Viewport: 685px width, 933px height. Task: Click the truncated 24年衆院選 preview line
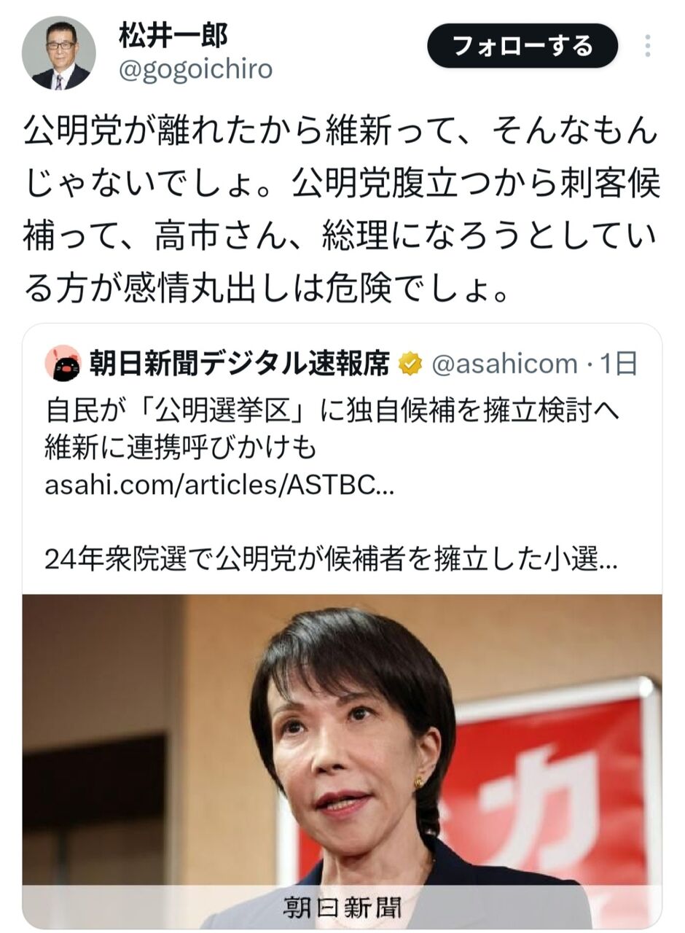click(332, 559)
